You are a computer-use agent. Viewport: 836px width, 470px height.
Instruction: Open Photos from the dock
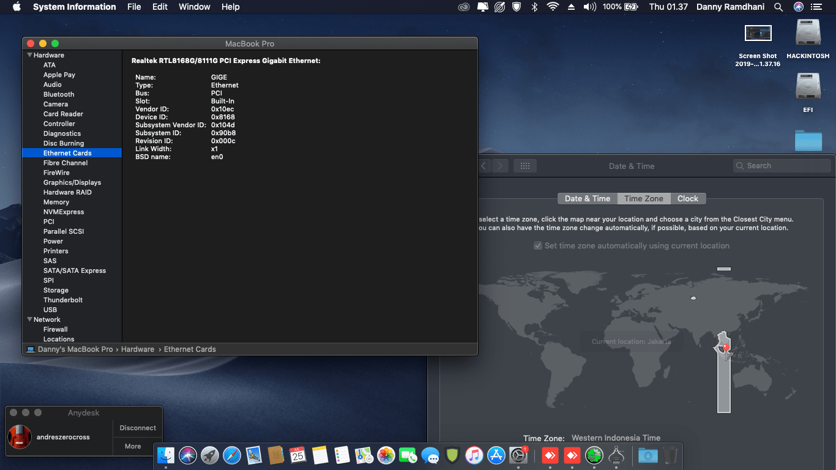point(386,455)
